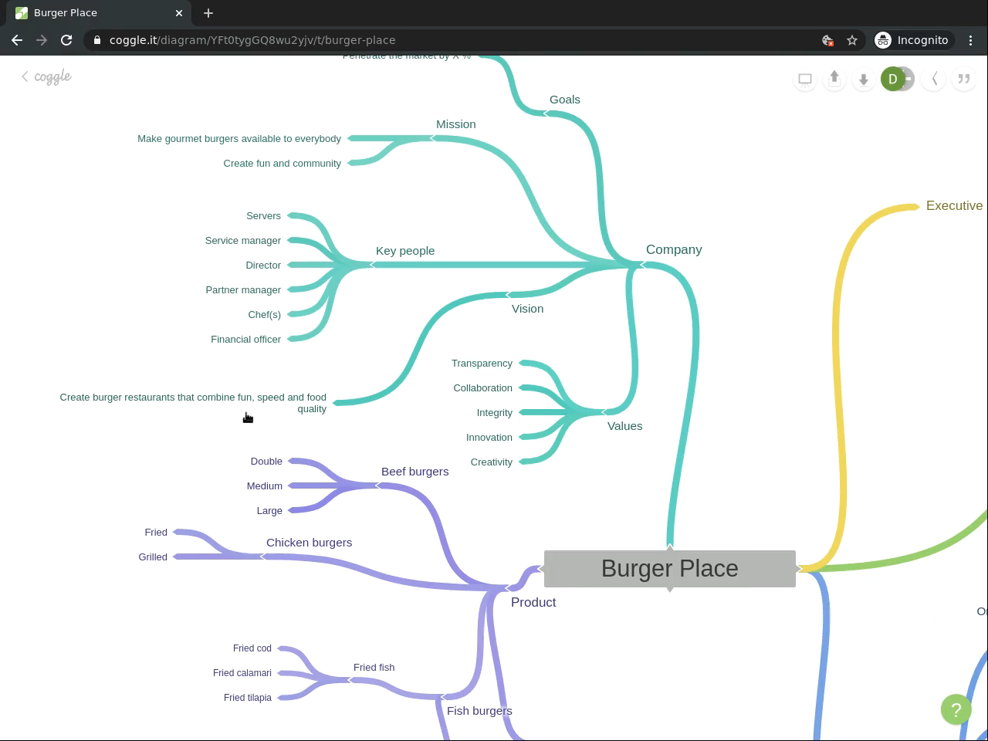This screenshot has height=741, width=988.
Task: Click the Creativity value item
Action: click(492, 462)
